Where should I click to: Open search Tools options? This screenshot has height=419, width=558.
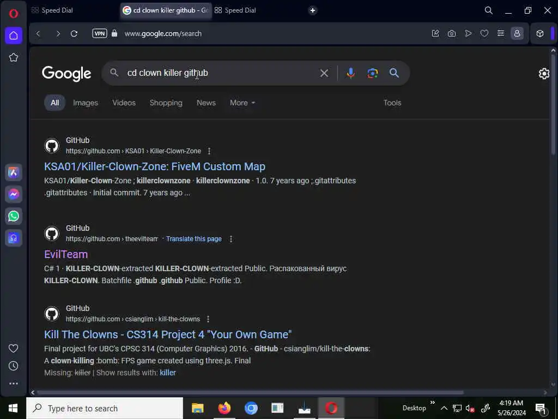(x=392, y=103)
